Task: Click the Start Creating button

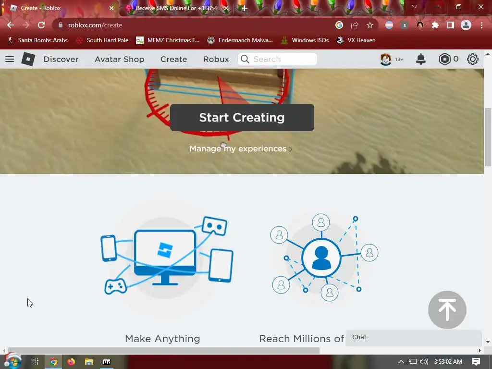Action: (242, 117)
